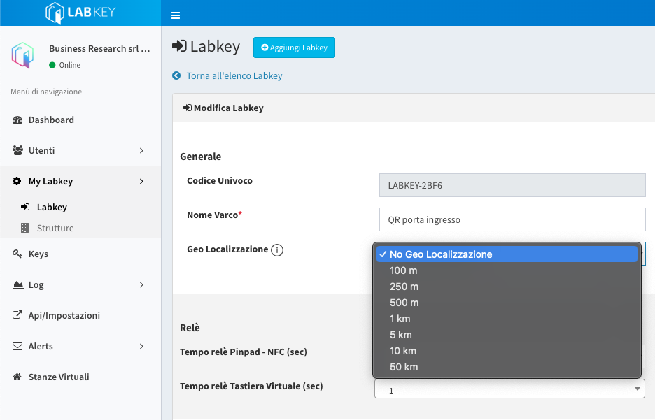Collapse the My Labkey menu chevron
655x420 pixels.
141,182
